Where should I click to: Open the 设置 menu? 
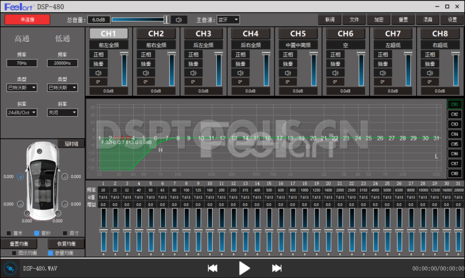(x=452, y=19)
